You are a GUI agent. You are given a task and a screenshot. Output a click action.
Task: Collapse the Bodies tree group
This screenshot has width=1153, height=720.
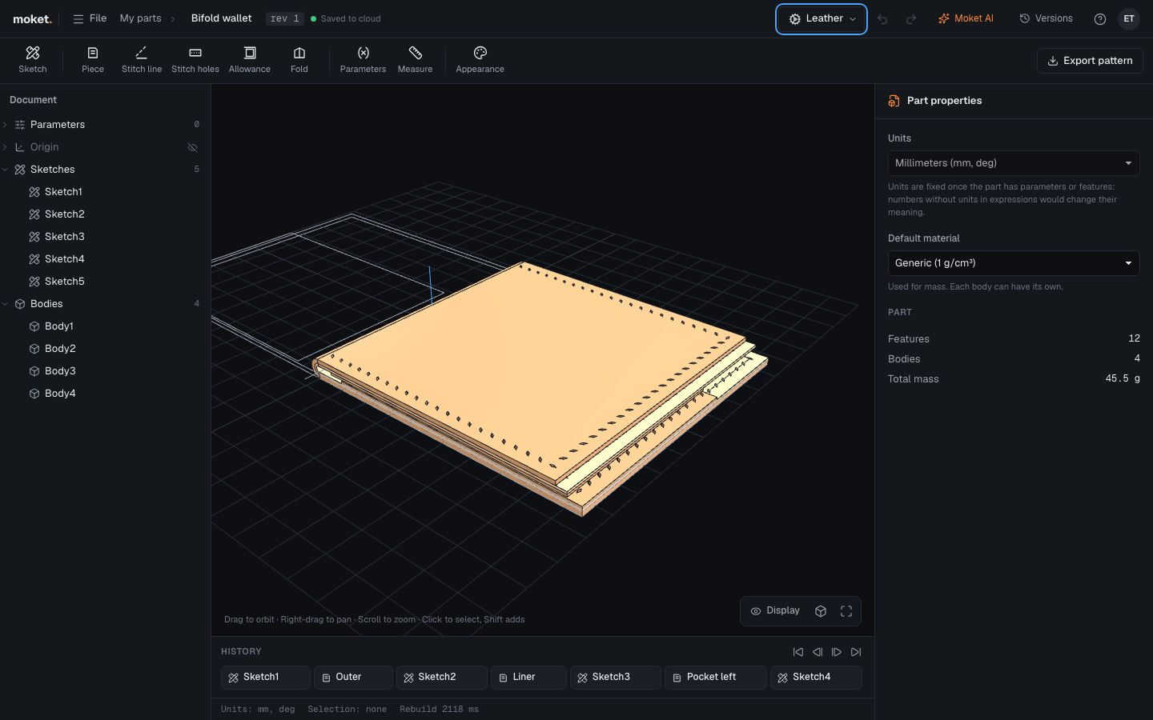point(6,304)
